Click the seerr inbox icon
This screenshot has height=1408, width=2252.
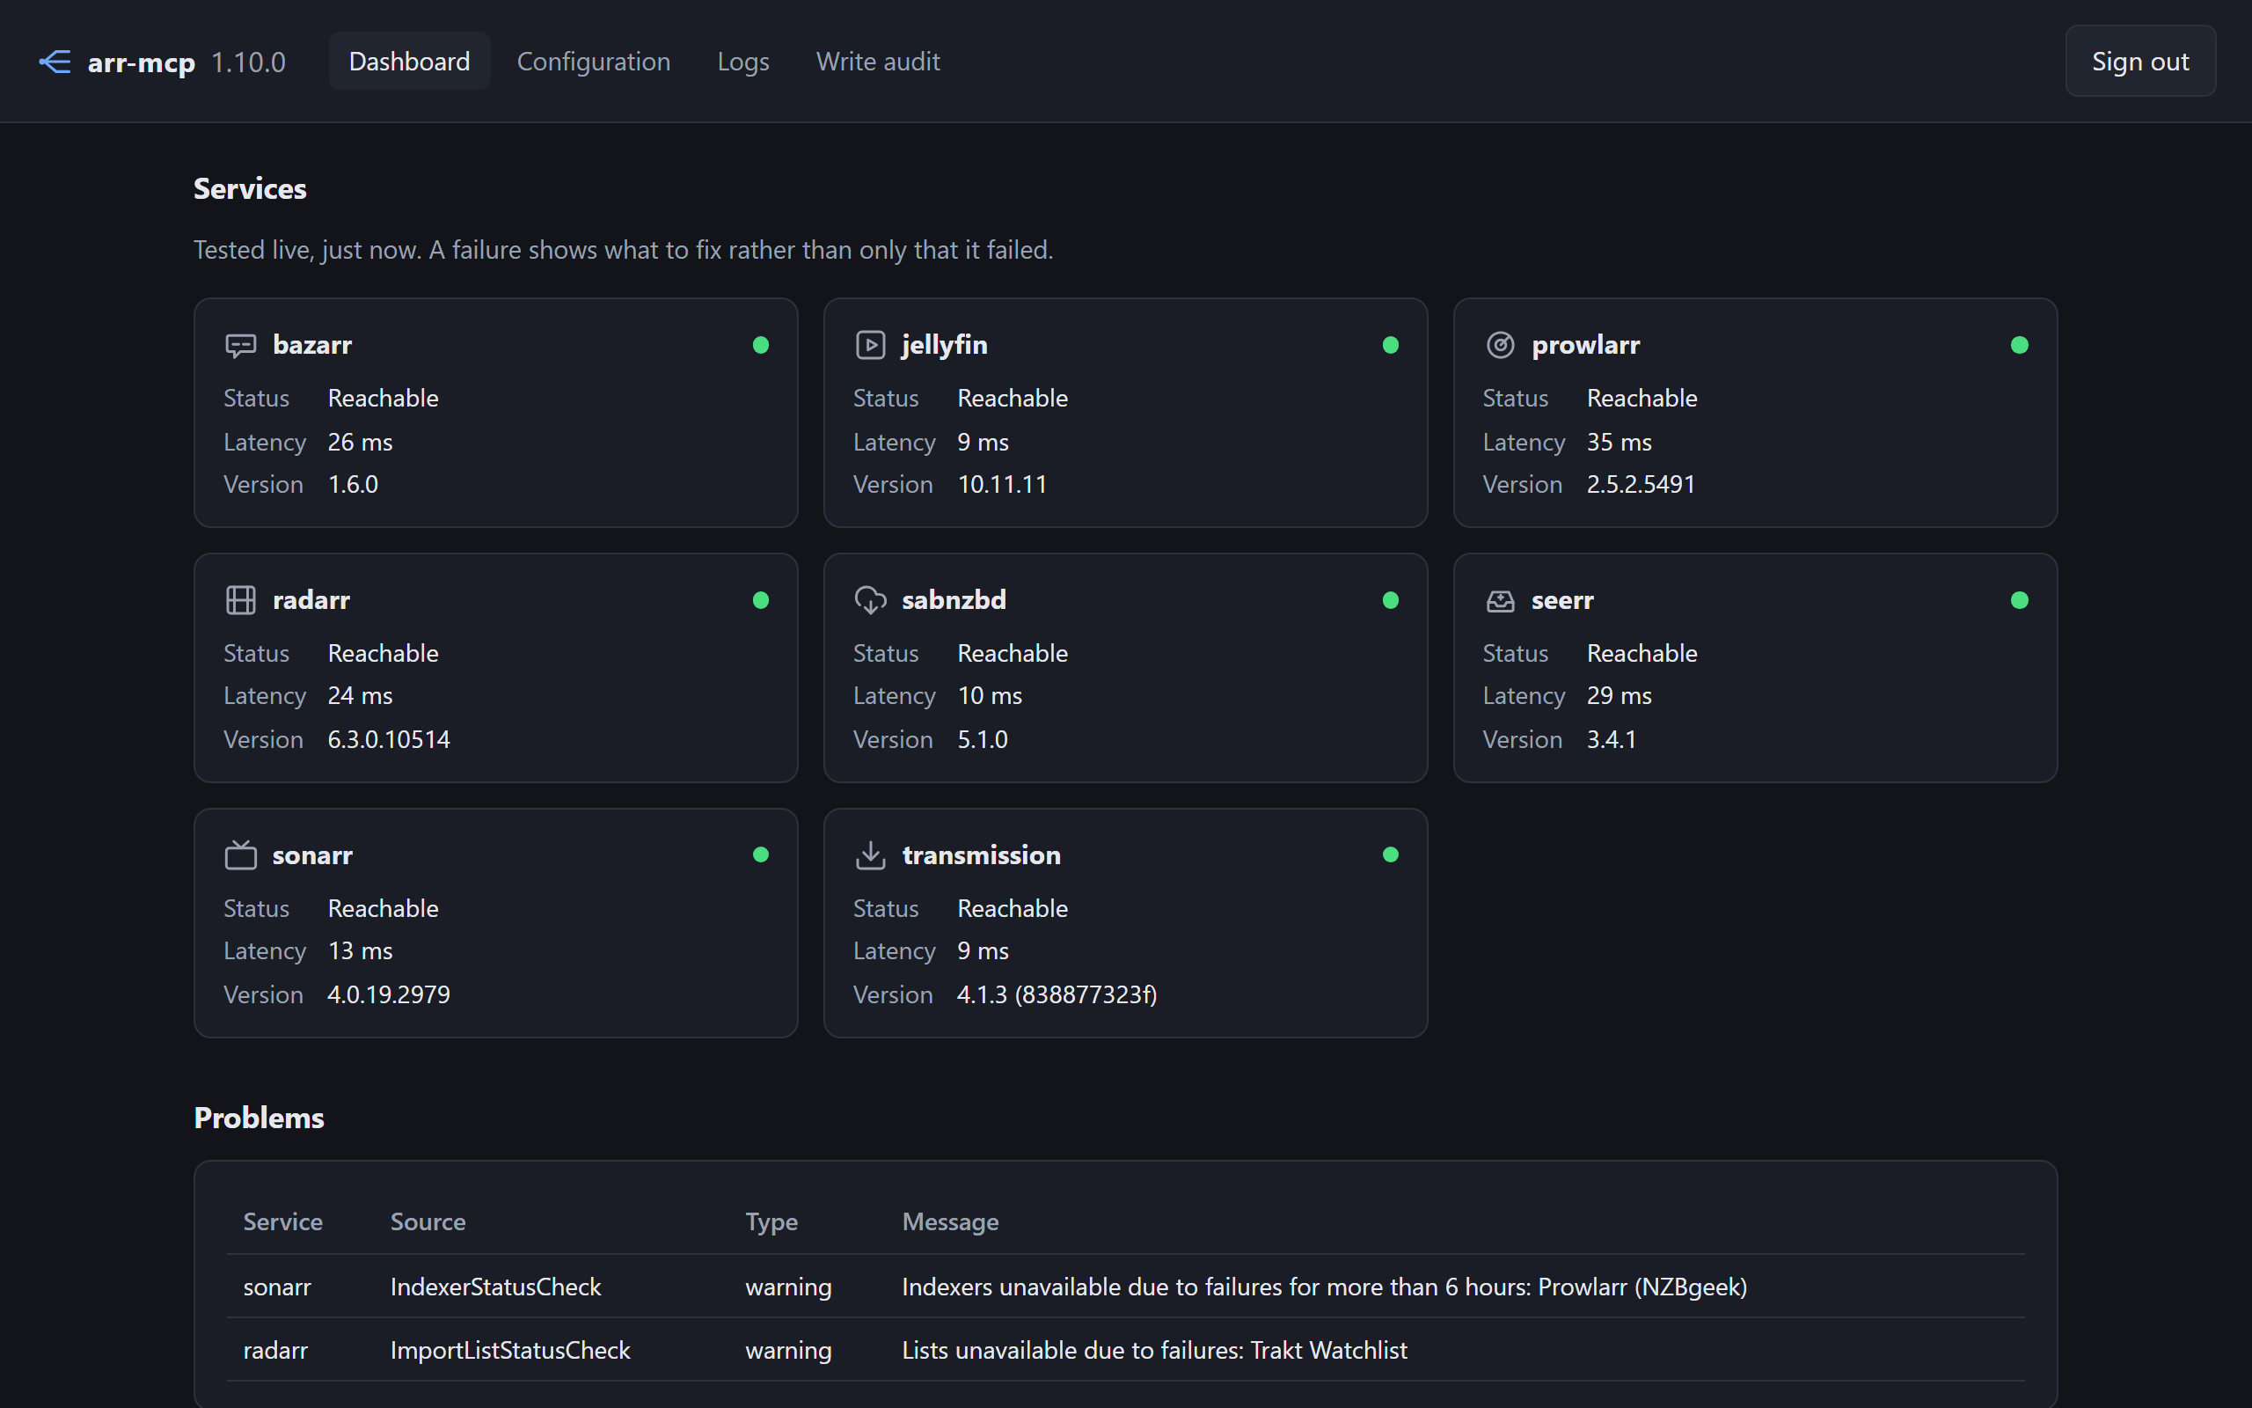[1500, 601]
